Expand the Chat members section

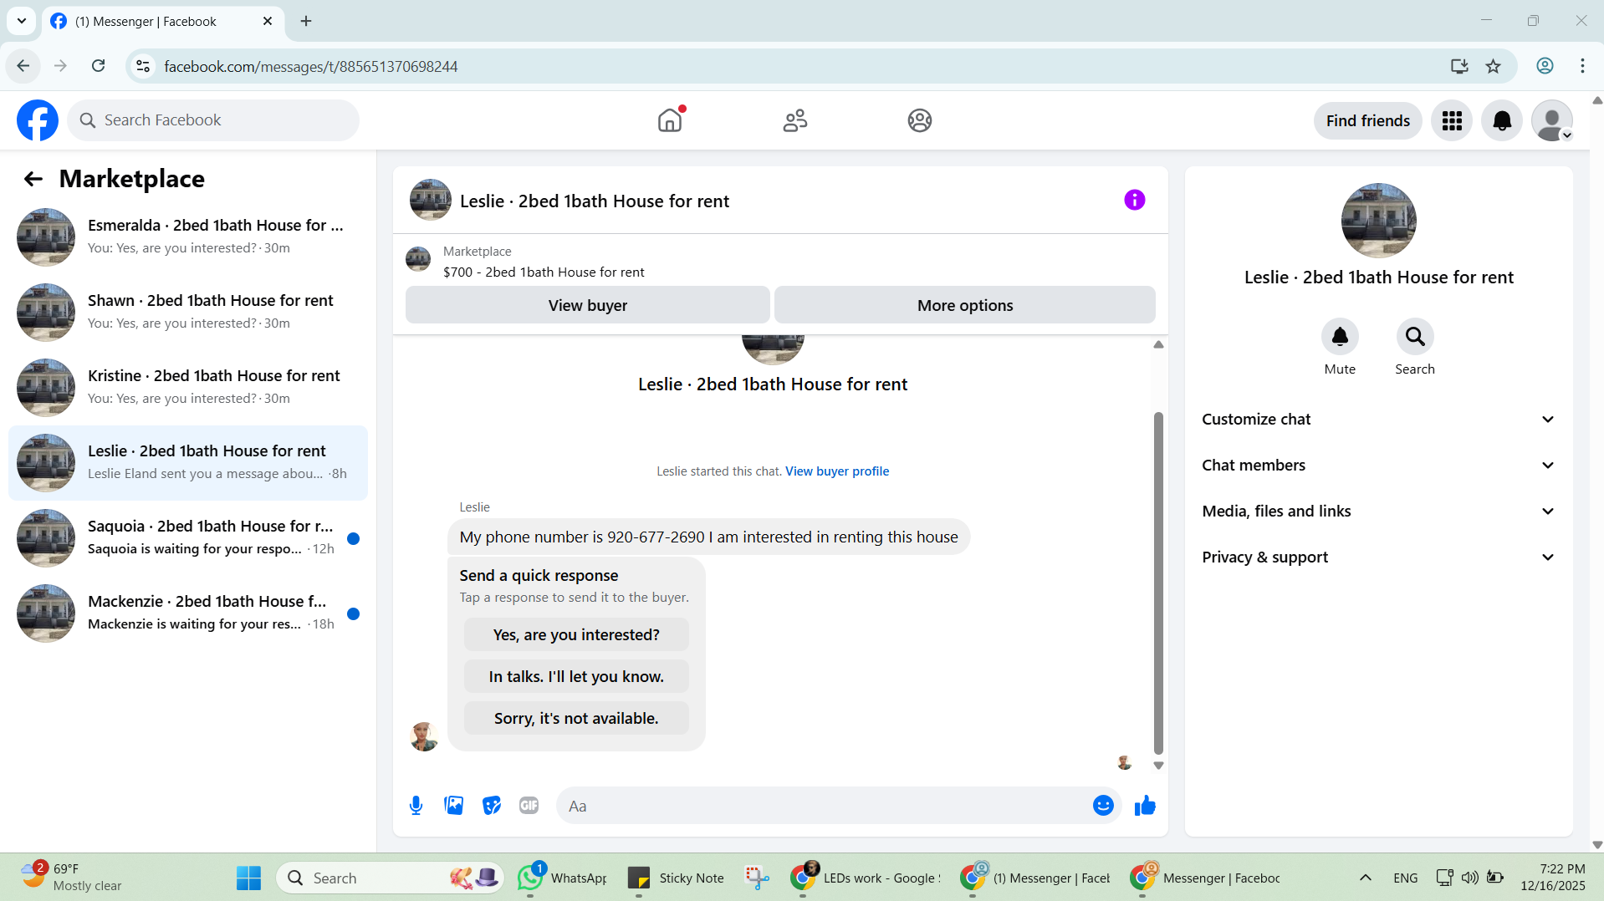1379,466
